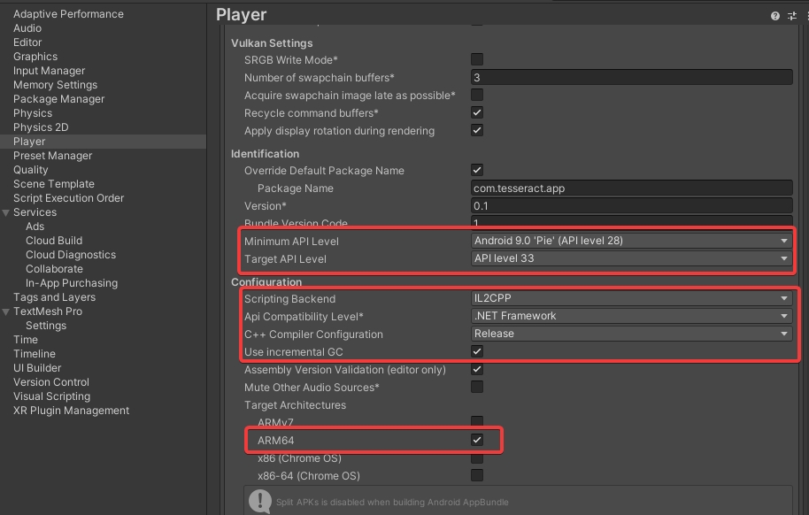Open the Minimum API Level dropdown
This screenshot has width=809, height=515.
pos(631,241)
